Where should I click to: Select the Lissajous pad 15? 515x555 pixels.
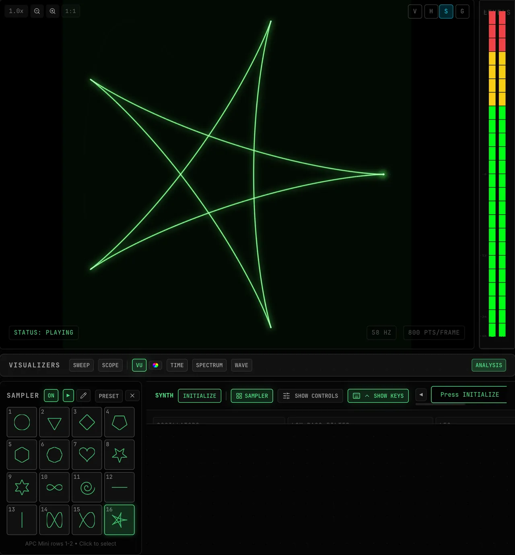(x=87, y=520)
